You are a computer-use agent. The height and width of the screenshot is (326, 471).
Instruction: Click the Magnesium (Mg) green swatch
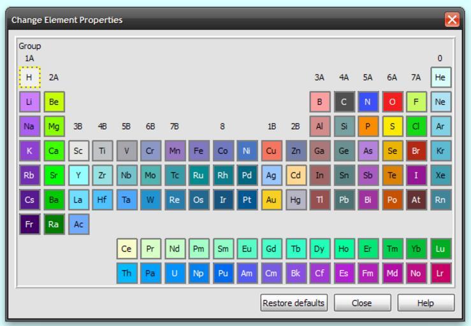tap(54, 126)
